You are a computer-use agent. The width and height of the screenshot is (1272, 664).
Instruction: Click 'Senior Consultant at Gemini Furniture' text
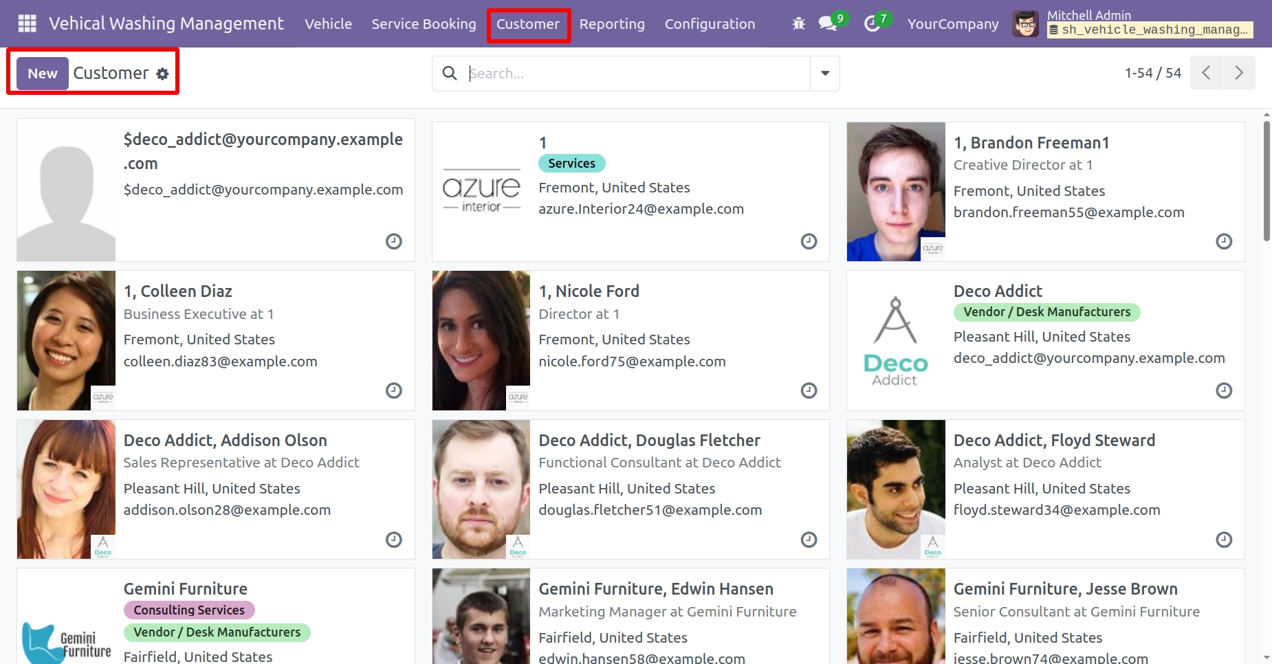click(1077, 612)
